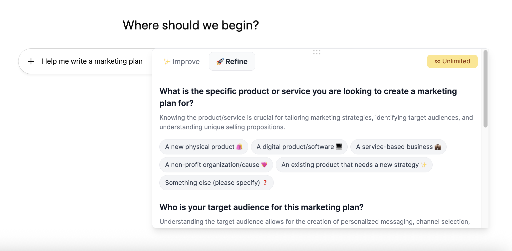
Task: Switch to the Refine tab
Action: (232, 62)
